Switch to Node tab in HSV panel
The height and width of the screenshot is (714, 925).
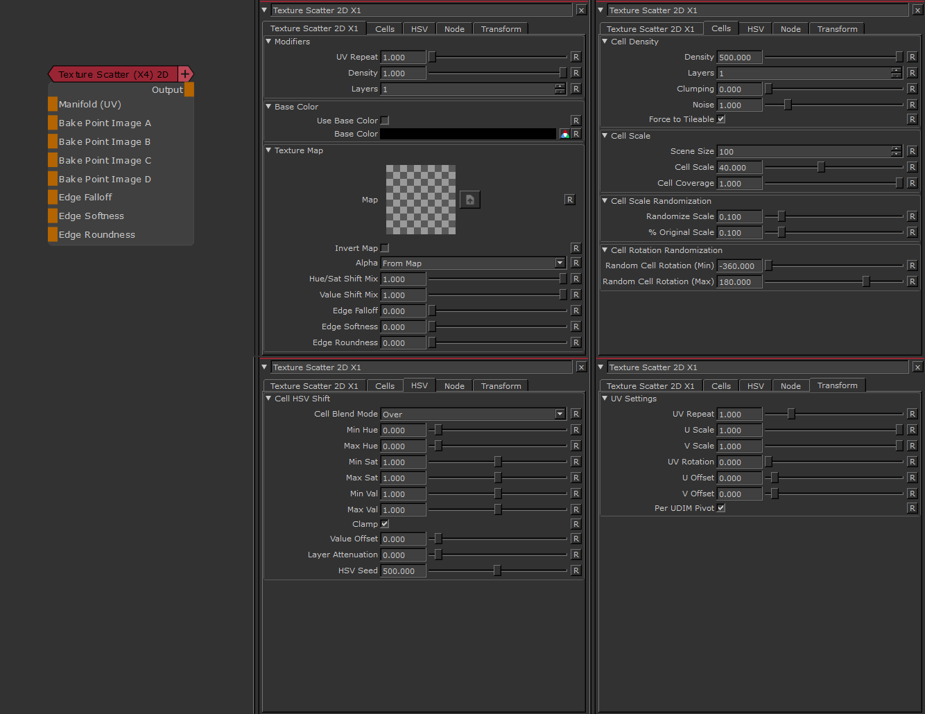point(454,386)
